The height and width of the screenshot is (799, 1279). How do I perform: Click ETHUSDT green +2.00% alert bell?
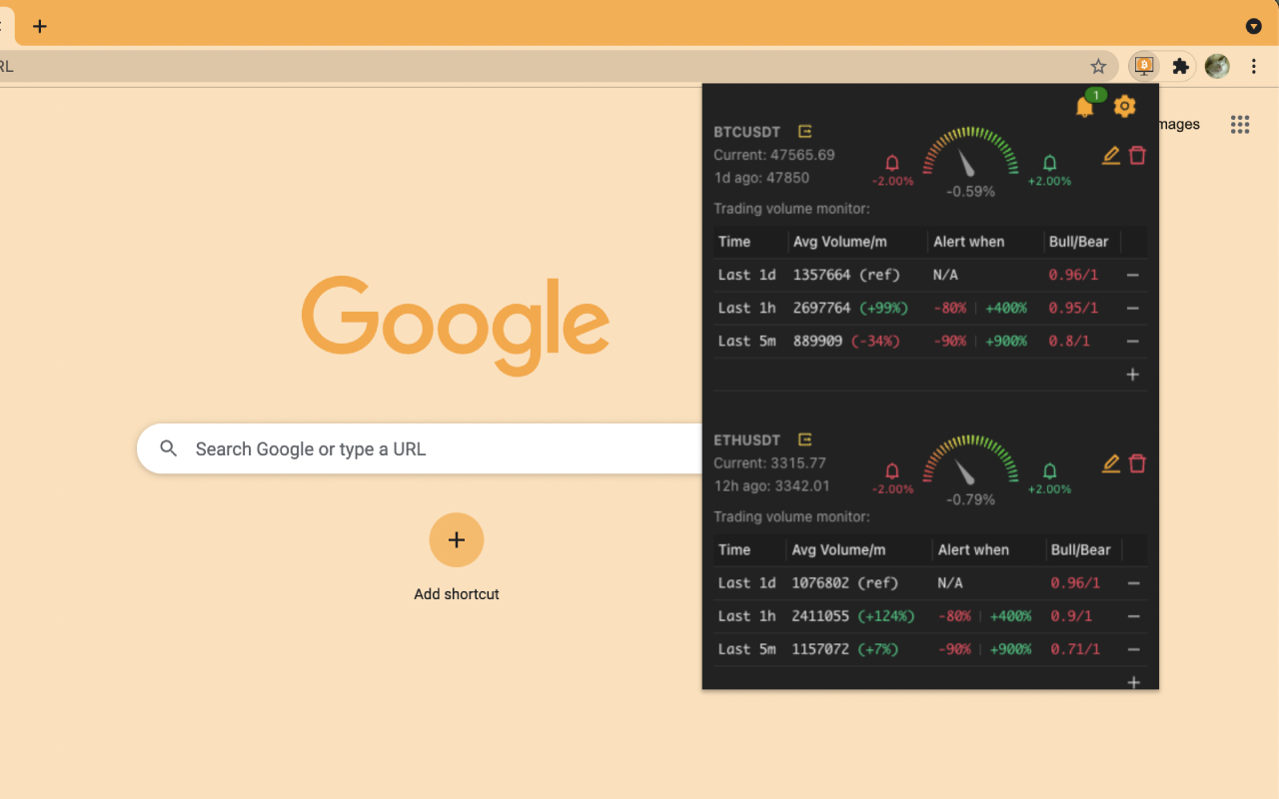tap(1049, 470)
